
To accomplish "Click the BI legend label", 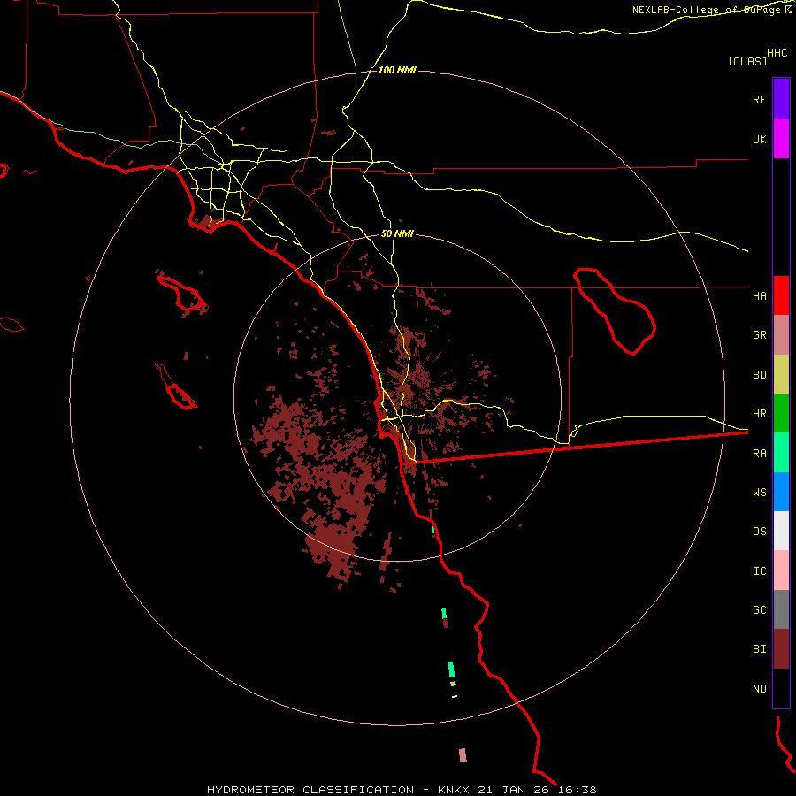I will [759, 649].
